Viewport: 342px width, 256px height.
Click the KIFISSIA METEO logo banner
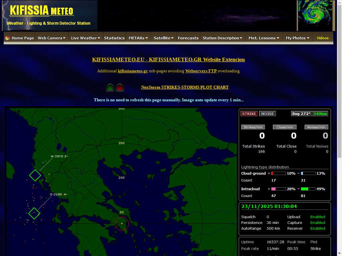(x=50, y=16)
